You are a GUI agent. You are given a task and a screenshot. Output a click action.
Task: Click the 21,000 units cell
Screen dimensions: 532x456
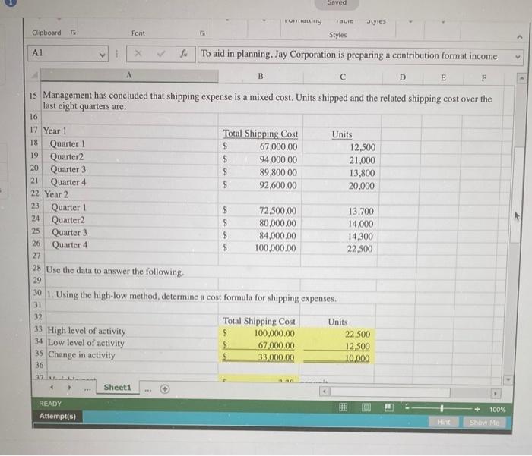(x=342, y=160)
